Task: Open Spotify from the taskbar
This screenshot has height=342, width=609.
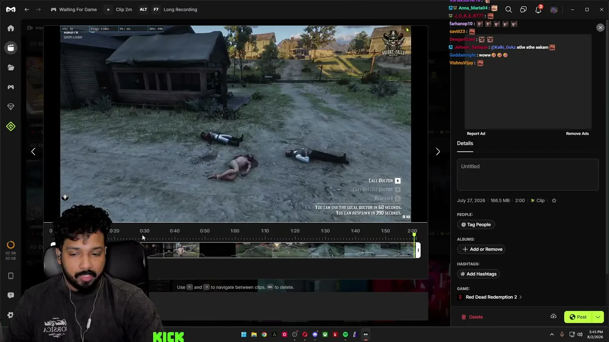Action: click(345, 334)
